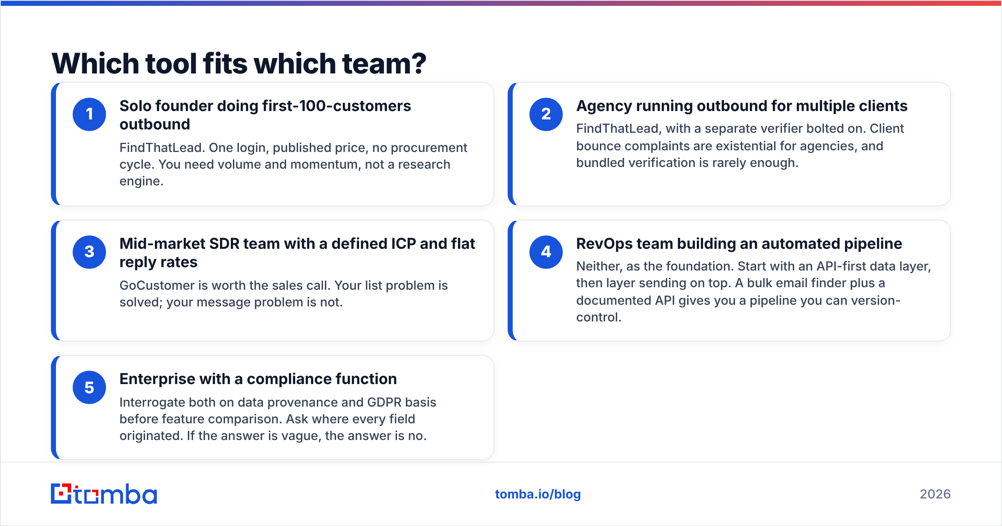Image resolution: width=1002 pixels, height=526 pixels.
Task: Select 'Enterprise with a compliance function' title
Action: coord(258,379)
